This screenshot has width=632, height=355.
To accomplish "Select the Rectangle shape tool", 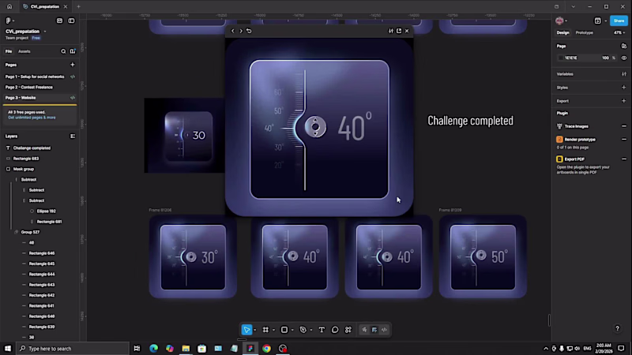I will [x=284, y=330].
